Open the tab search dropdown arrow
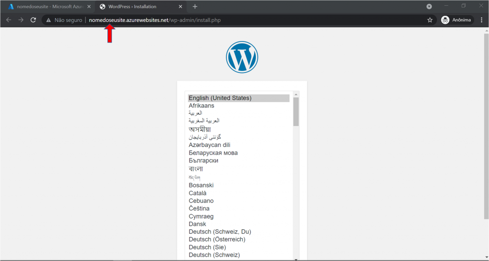489x261 pixels. coord(429,7)
